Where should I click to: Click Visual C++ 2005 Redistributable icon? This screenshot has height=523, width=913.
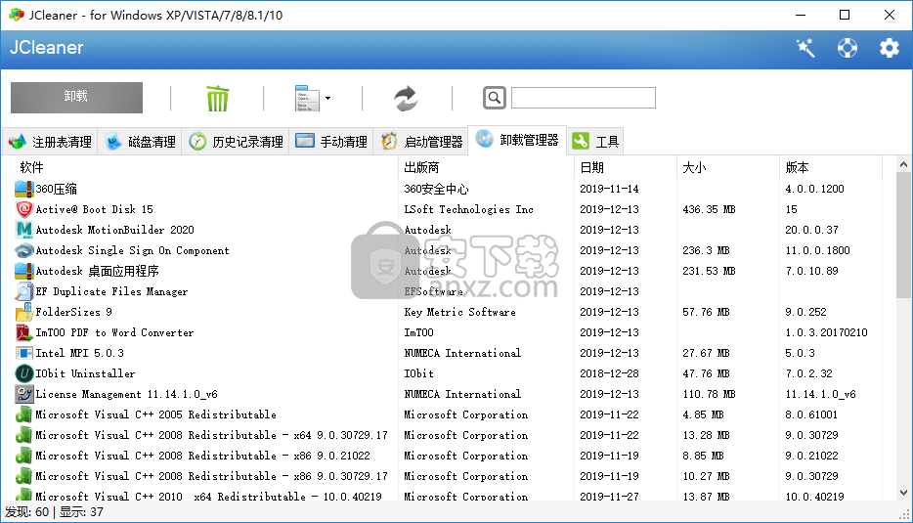point(23,414)
